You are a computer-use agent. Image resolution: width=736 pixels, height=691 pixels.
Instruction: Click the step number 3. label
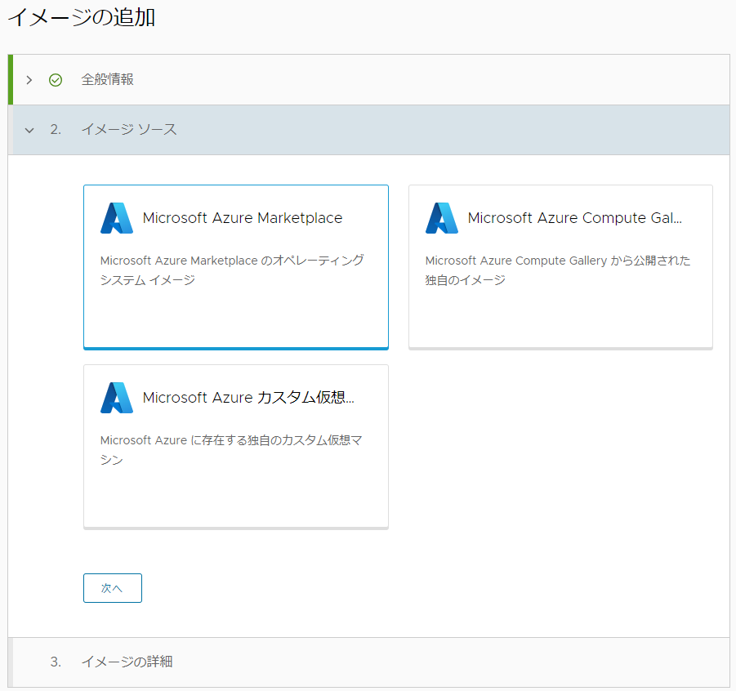point(56,662)
